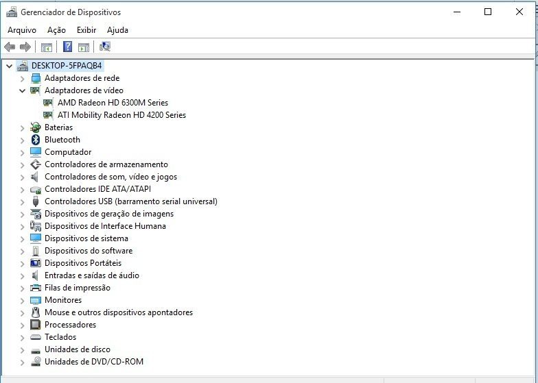This screenshot has width=538, height=383.
Task: Select Controladores de som, vídeo e jogos label
Action: (x=111, y=177)
